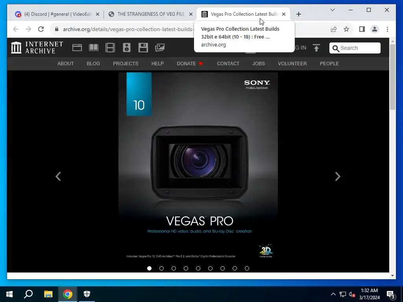
Task: Close the Vegas Pro Collection tab
Action: pyautogui.click(x=284, y=14)
